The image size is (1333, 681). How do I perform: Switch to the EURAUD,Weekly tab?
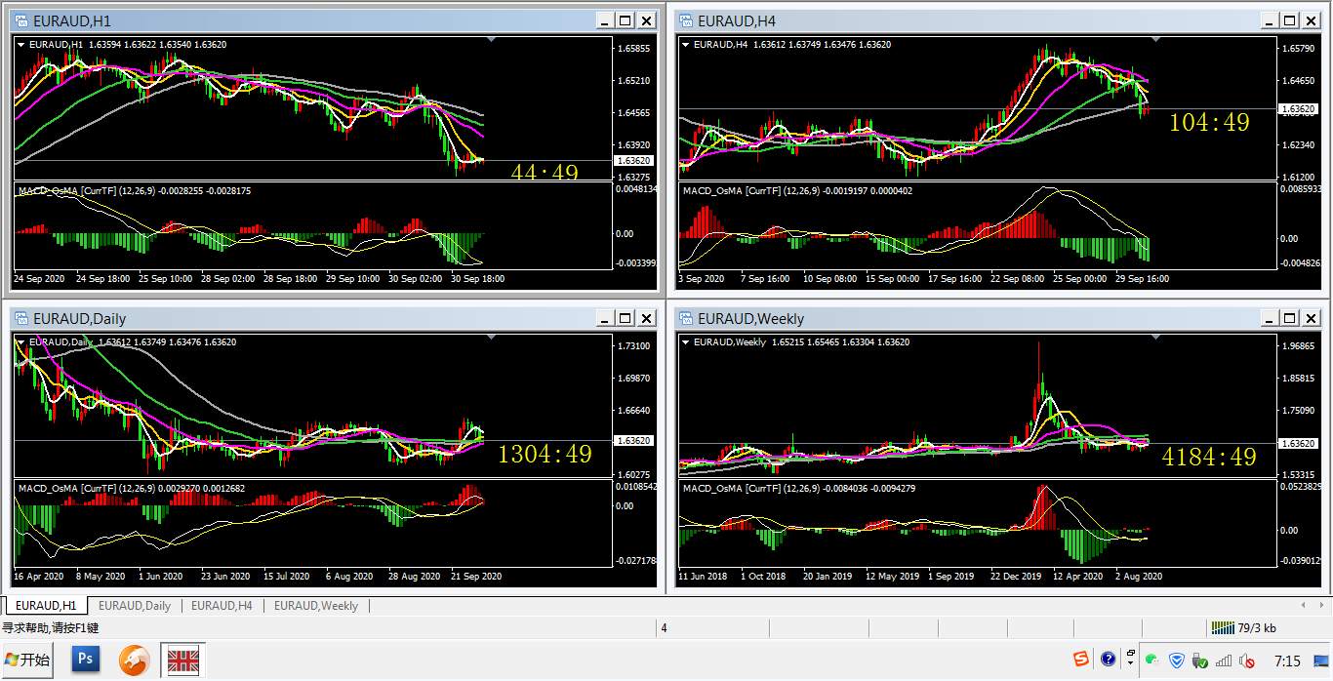[x=316, y=606]
